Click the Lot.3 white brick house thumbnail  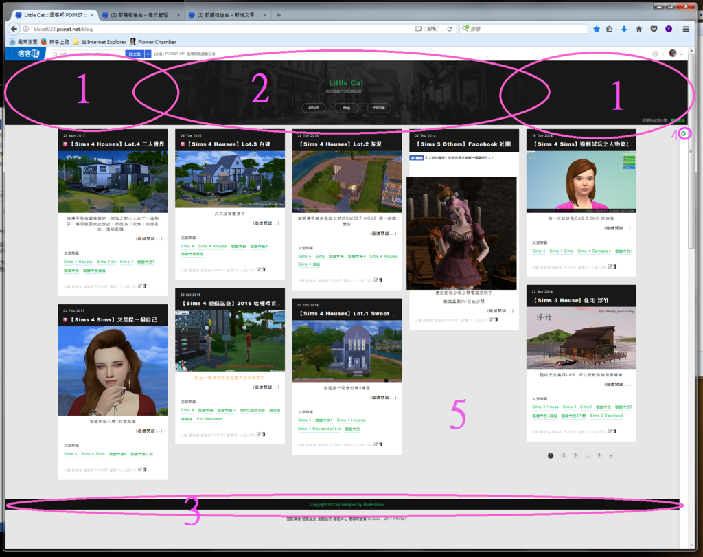[230, 179]
